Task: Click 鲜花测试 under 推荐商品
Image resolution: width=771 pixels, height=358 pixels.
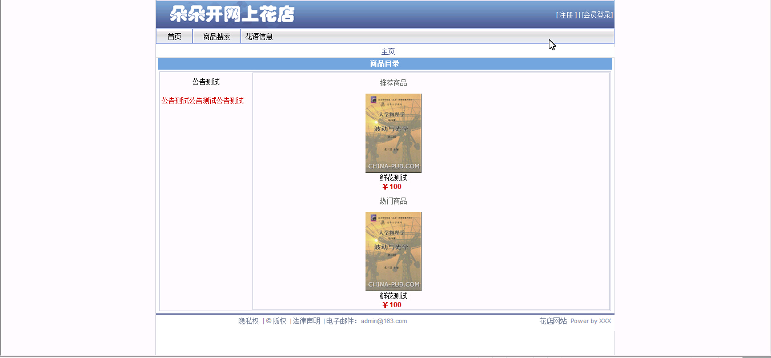Action: [393, 178]
